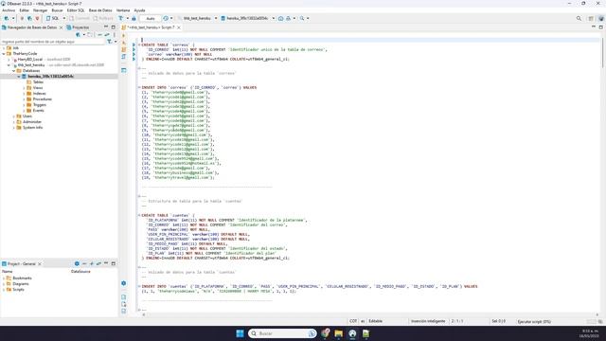Click the Commit button
The height and width of the screenshot is (341, 606).
(80, 18)
